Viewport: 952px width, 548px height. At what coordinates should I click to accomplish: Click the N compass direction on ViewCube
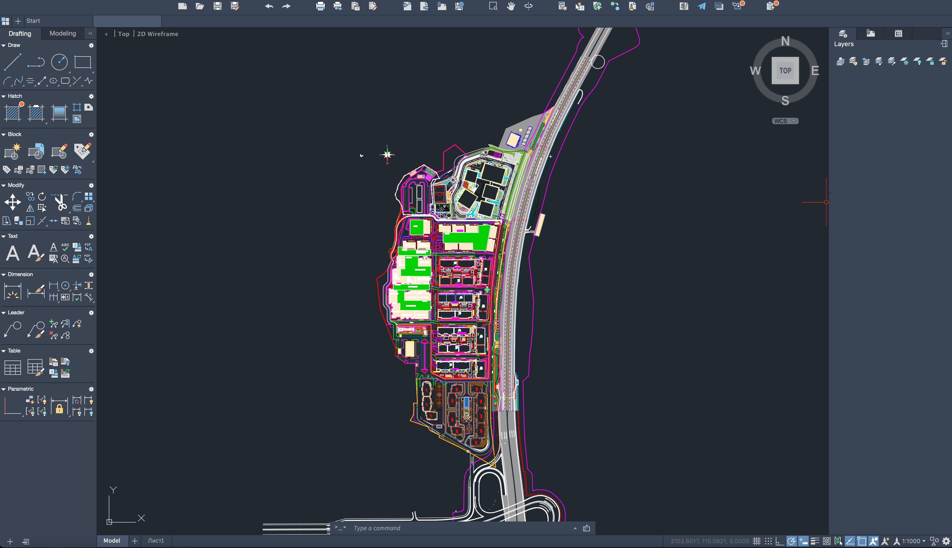click(785, 41)
